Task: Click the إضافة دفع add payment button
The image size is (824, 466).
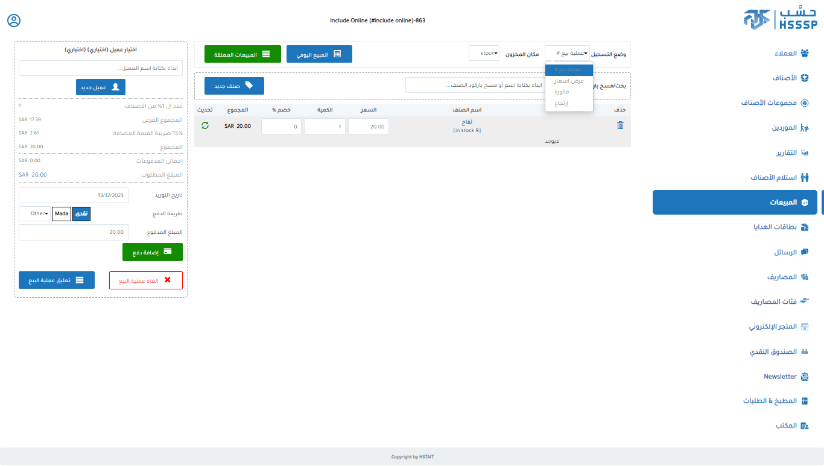Action: (153, 252)
